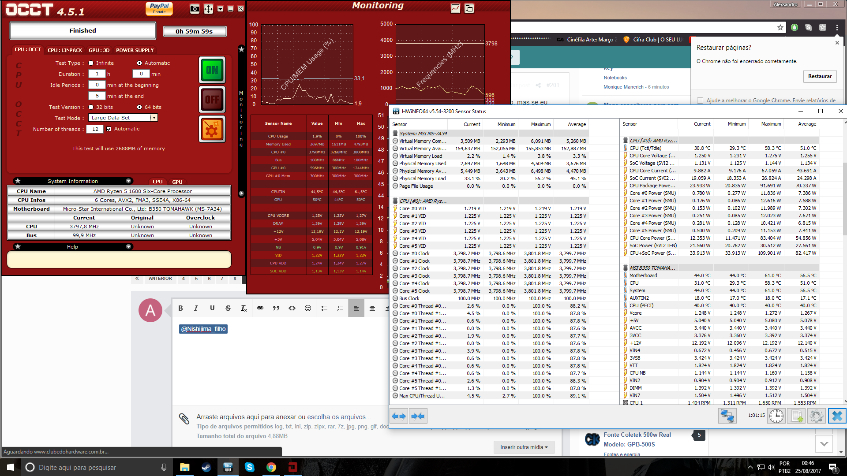Click the Restaurar button in Chrome
847x476 pixels.
pyautogui.click(x=820, y=76)
